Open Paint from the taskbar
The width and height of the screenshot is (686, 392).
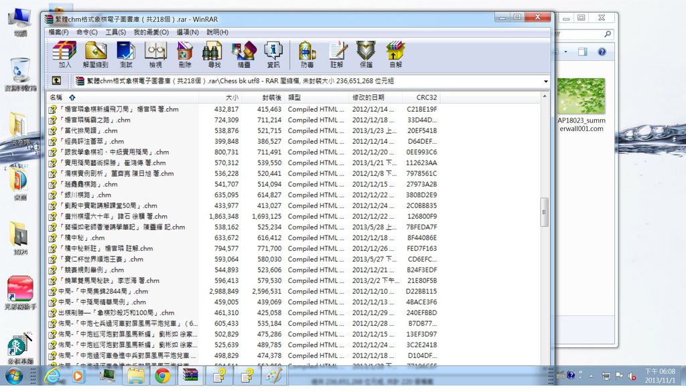(274, 376)
